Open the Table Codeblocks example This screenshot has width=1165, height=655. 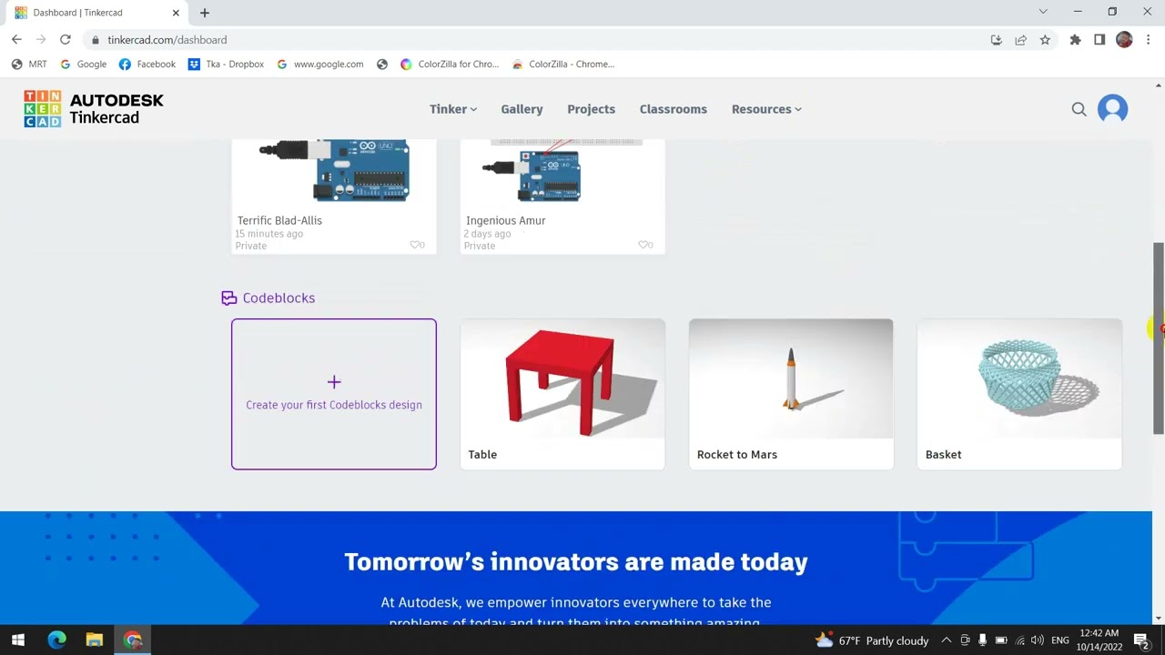pos(562,394)
